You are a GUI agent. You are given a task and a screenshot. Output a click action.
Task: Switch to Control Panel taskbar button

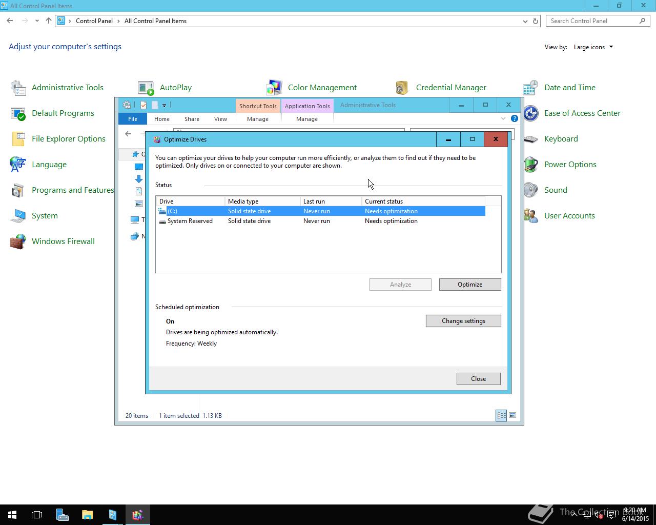click(112, 515)
